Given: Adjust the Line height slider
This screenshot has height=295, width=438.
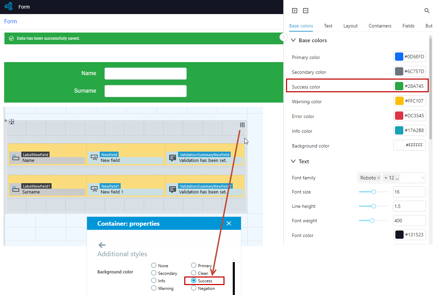Looking at the screenshot, I should (x=374, y=206).
